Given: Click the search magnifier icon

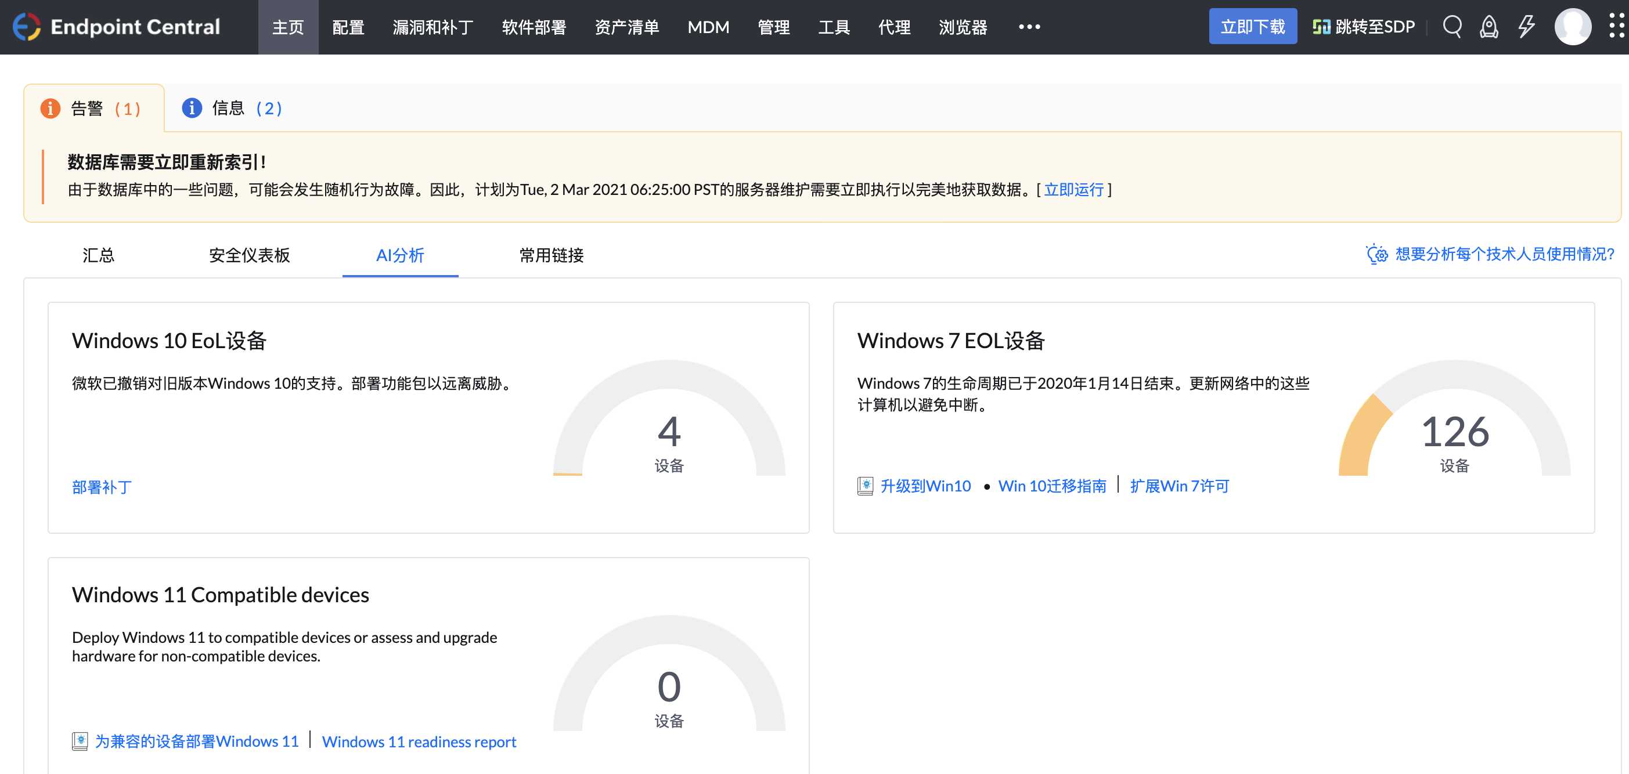Looking at the screenshot, I should pos(1452,27).
